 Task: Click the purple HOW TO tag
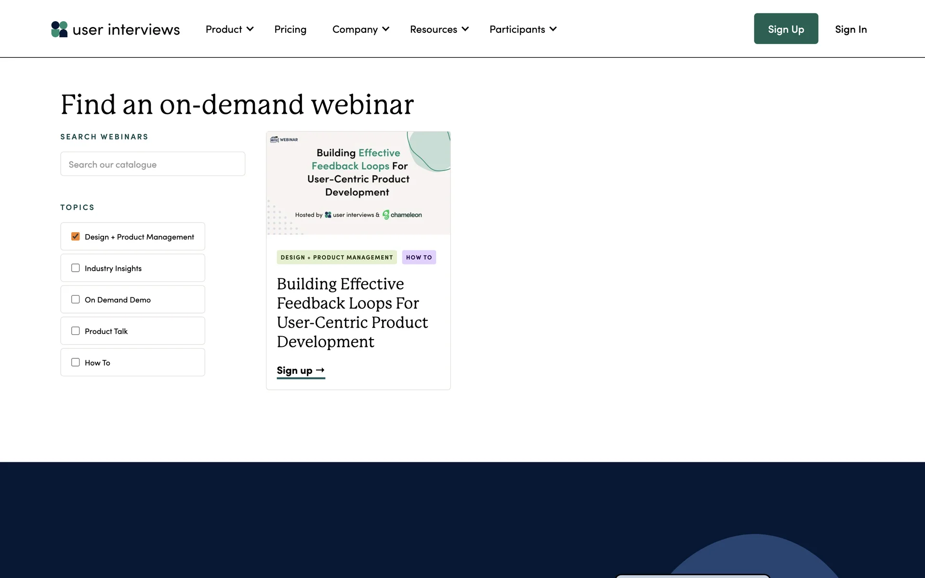pyautogui.click(x=419, y=257)
